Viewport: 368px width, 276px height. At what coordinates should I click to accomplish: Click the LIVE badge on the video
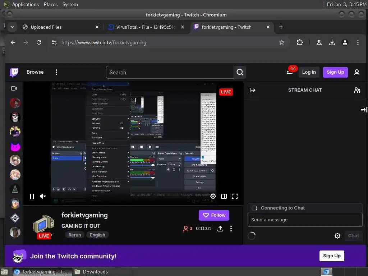pos(226,92)
